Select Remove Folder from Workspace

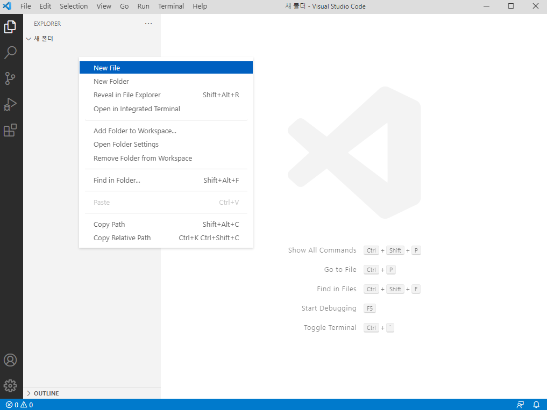pyautogui.click(x=166, y=159)
